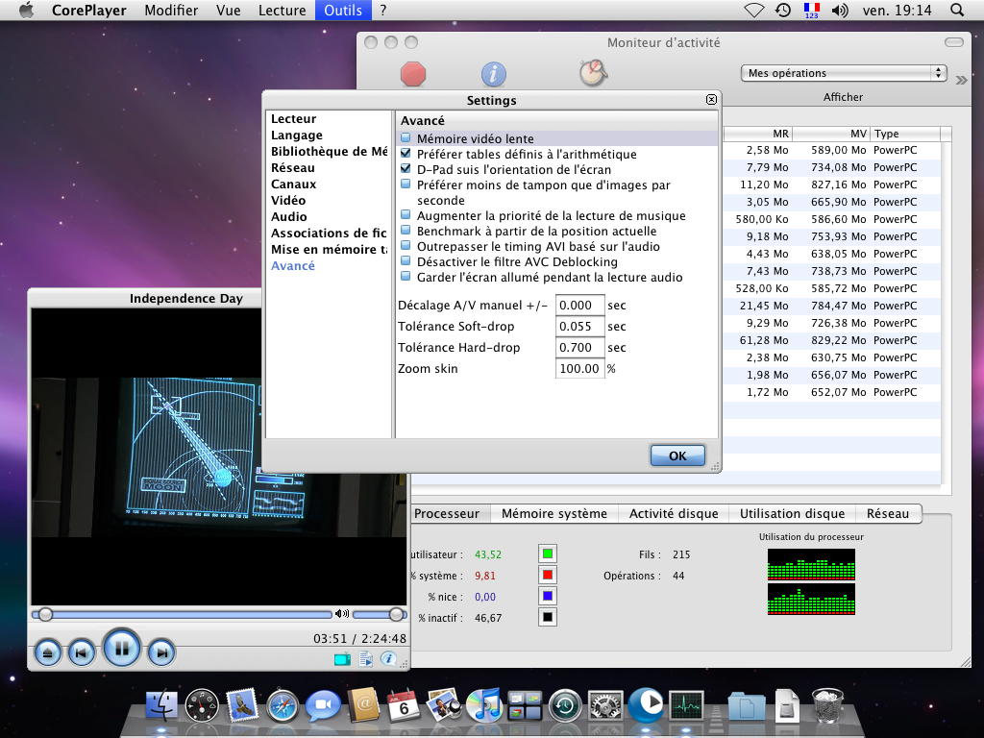Screen dimensions: 984x738
Task: Click the red système color swatch
Action: pos(548,575)
